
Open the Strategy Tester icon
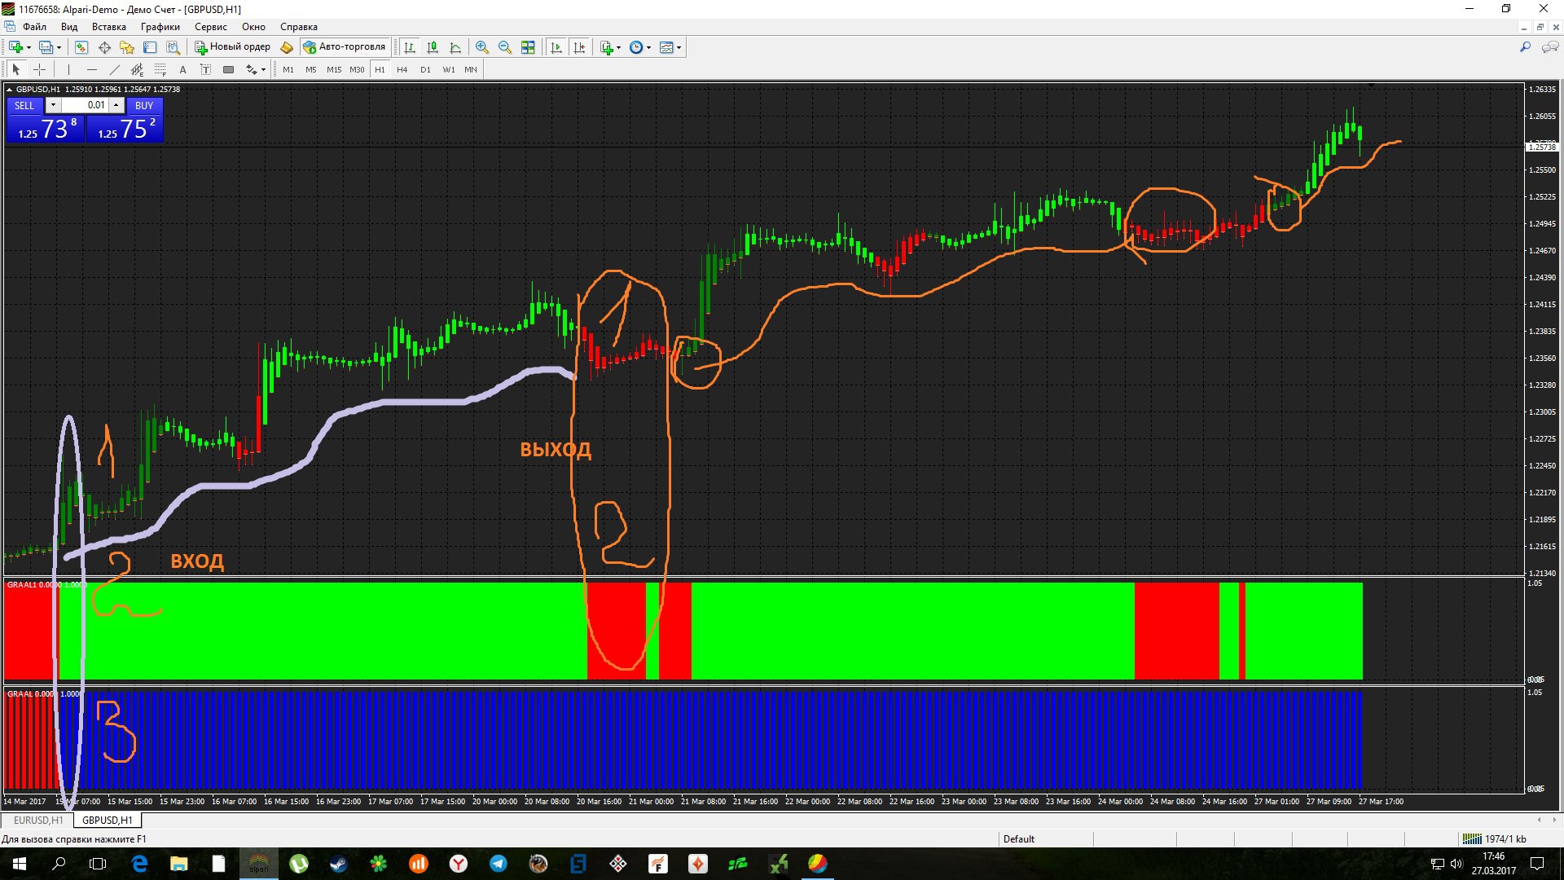pyautogui.click(x=173, y=47)
